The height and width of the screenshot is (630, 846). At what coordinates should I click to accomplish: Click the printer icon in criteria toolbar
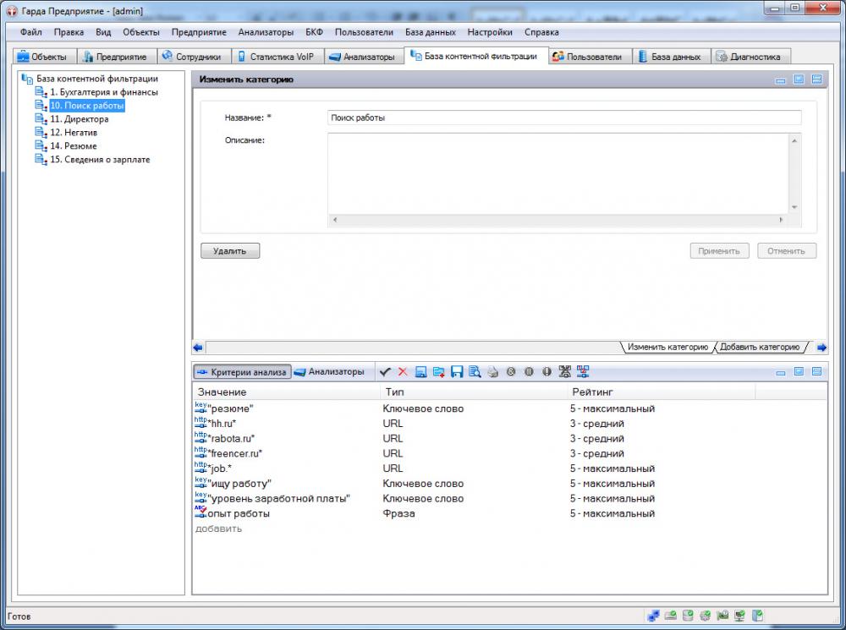pos(492,372)
